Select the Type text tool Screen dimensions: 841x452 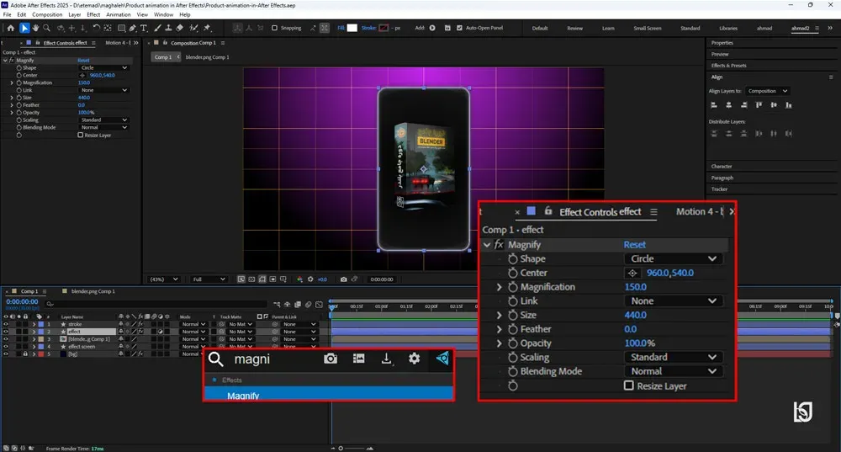(144, 28)
